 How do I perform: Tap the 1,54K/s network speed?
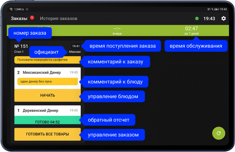[19, 9]
